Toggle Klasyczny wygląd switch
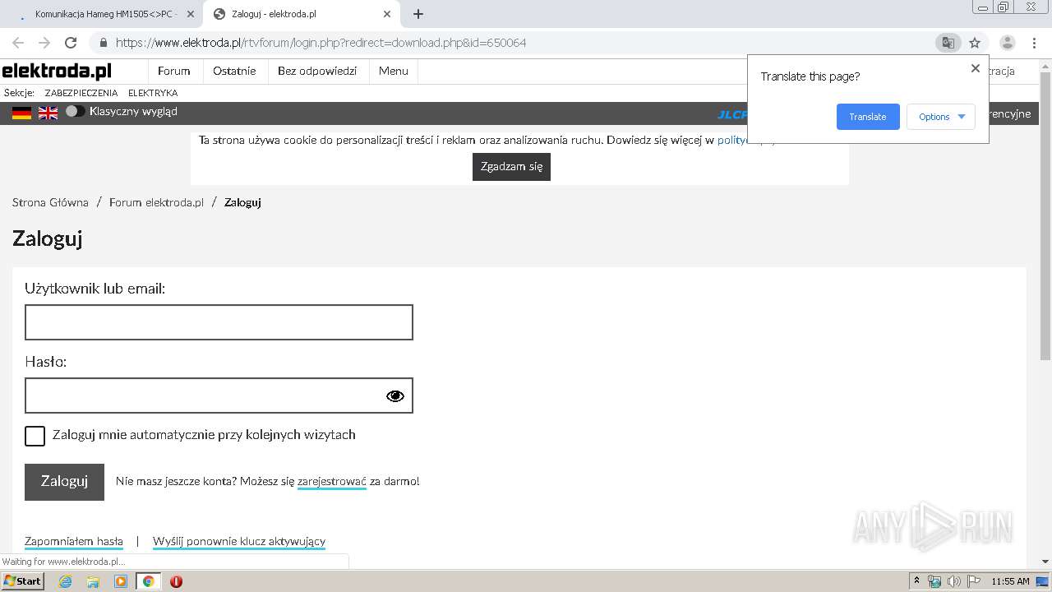 pos(75,111)
